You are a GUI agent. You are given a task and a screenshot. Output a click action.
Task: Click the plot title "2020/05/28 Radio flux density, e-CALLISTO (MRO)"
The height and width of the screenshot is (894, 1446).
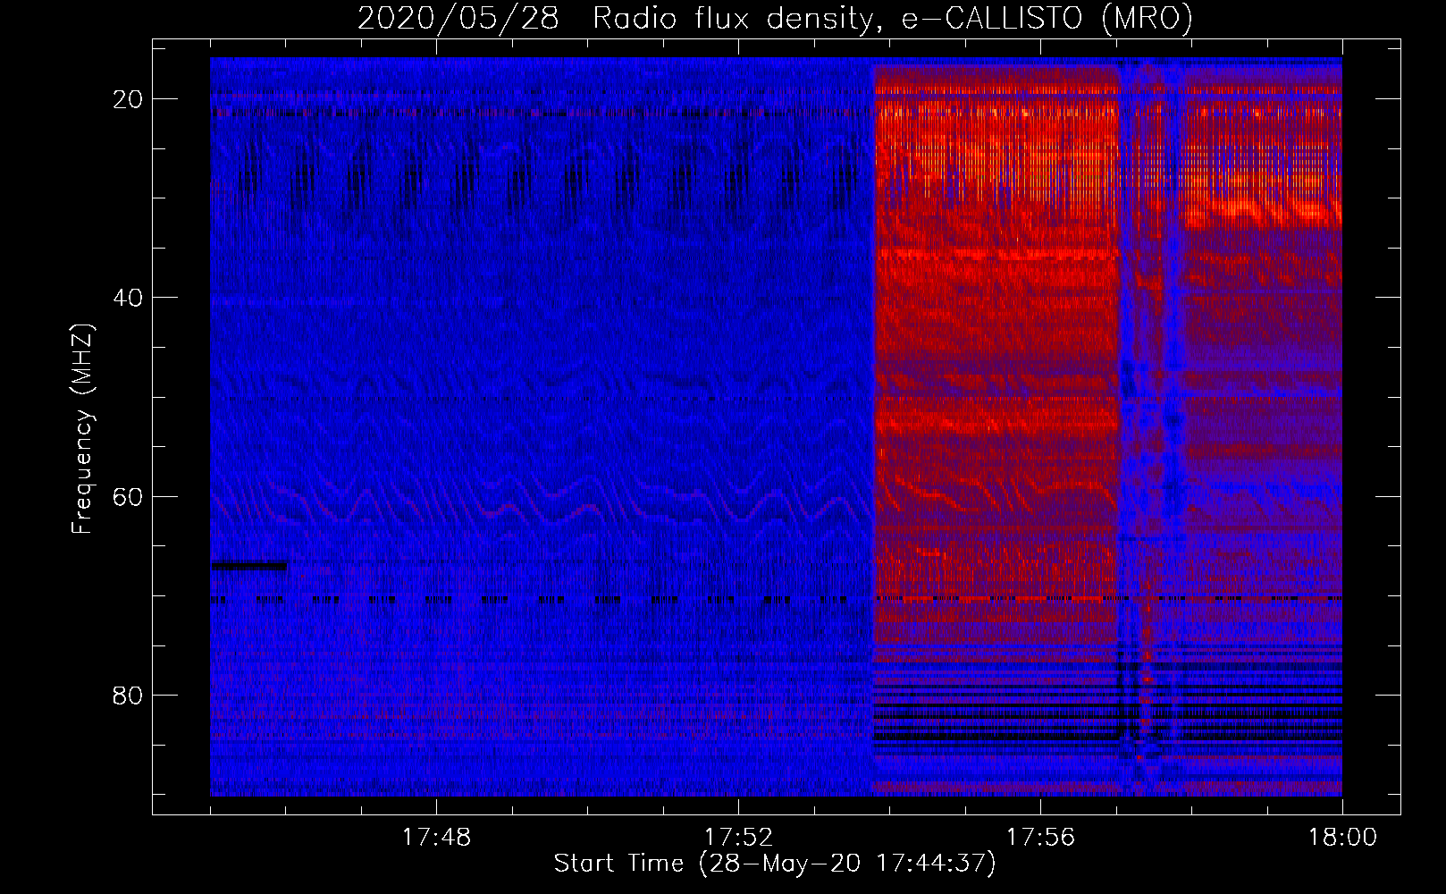775,18
